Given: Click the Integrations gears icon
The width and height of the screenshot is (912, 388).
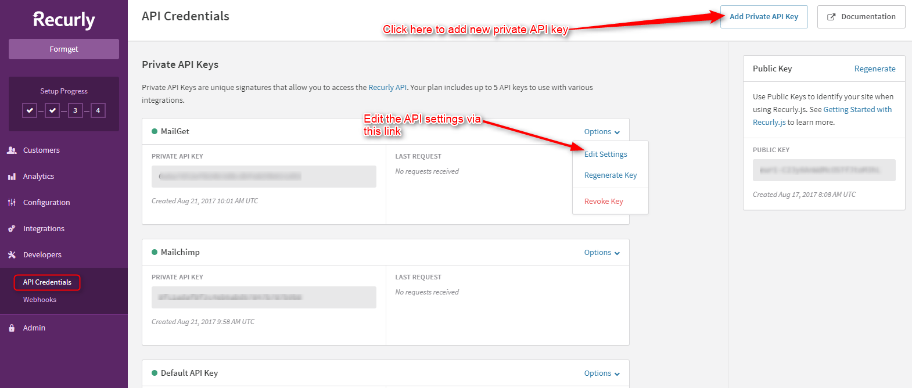Looking at the screenshot, I should (12, 229).
